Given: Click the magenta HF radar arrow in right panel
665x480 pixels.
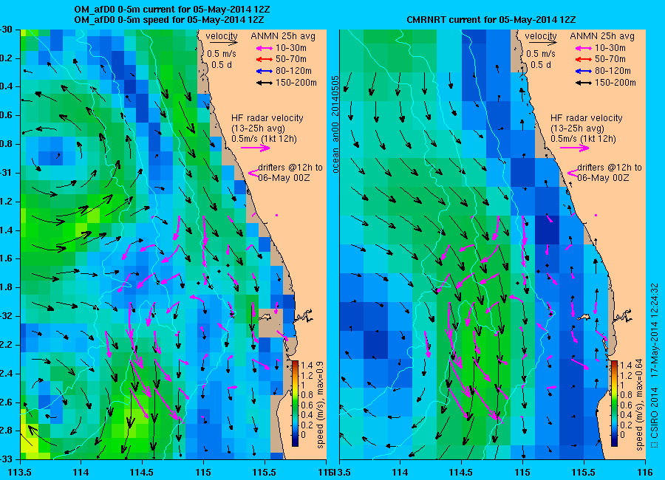Looking at the screenshot, I should click(575, 148).
